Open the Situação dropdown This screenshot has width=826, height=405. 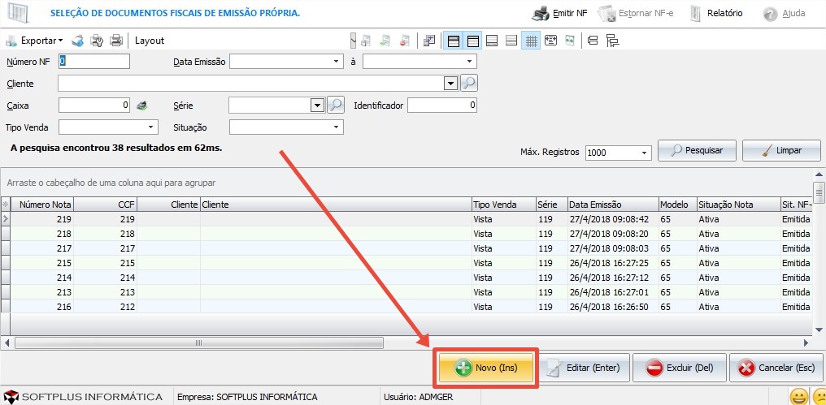point(336,127)
